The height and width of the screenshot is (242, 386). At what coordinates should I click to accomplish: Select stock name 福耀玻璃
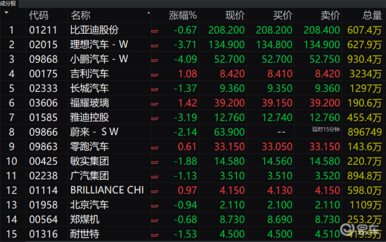(x=89, y=103)
